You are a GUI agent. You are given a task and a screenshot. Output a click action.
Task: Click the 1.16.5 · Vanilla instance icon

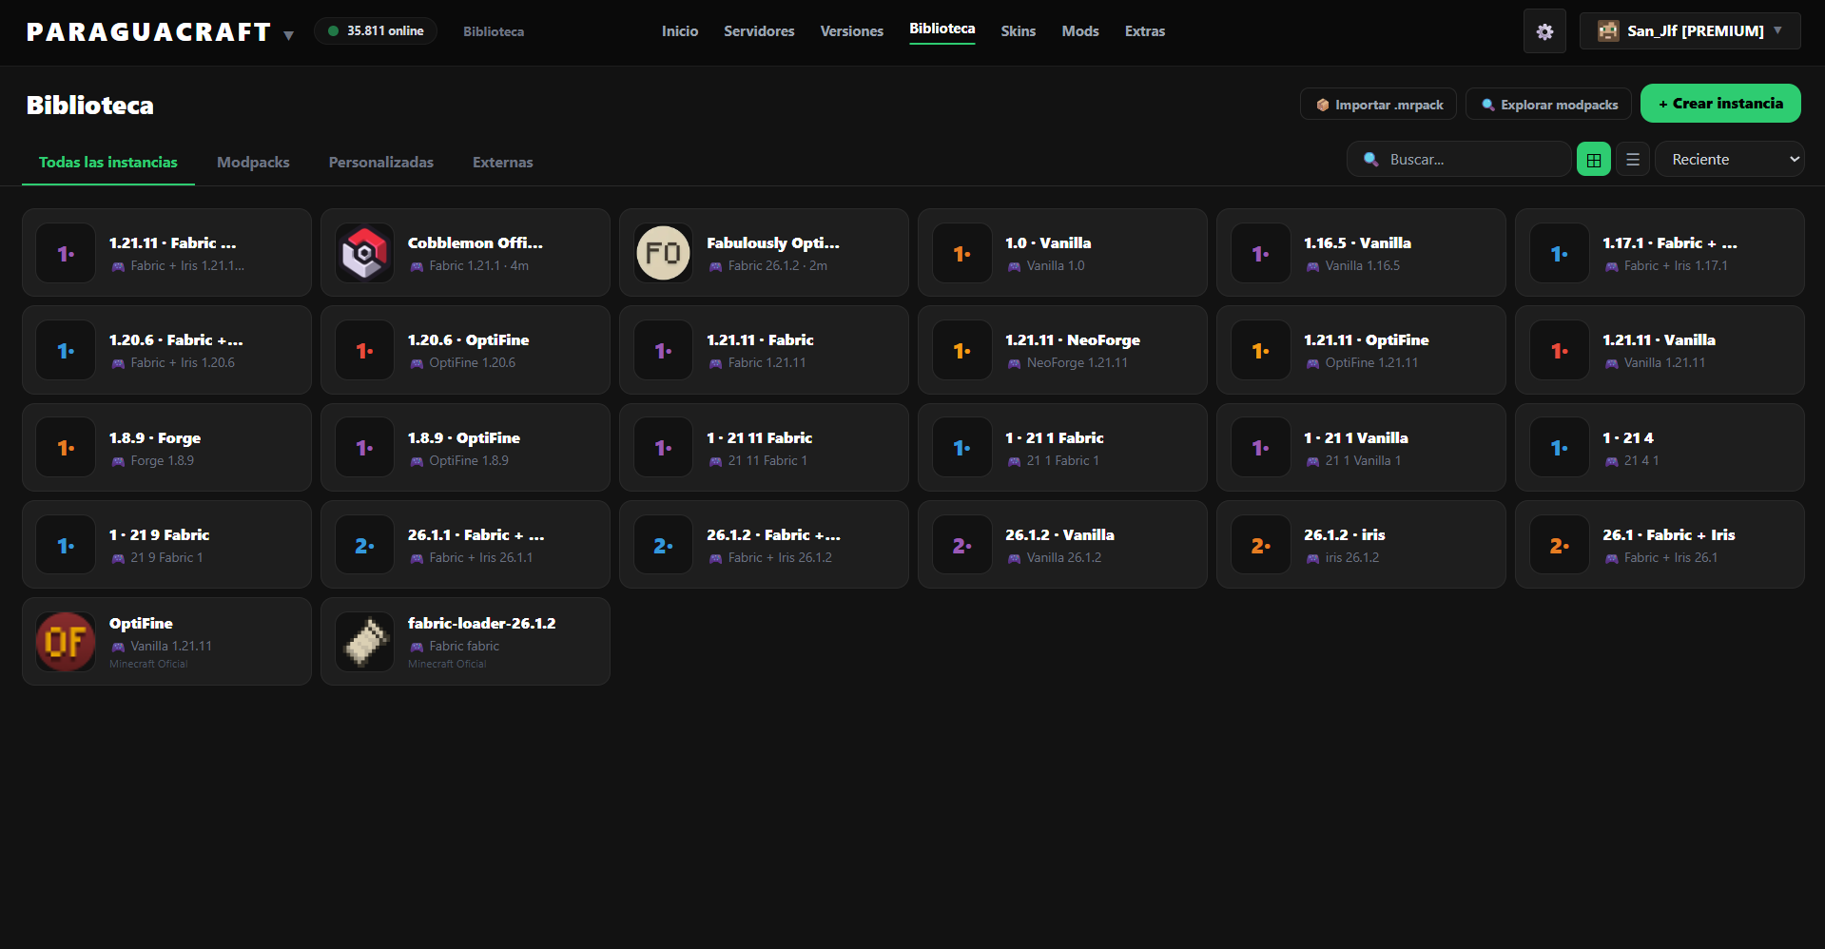[x=1260, y=253]
